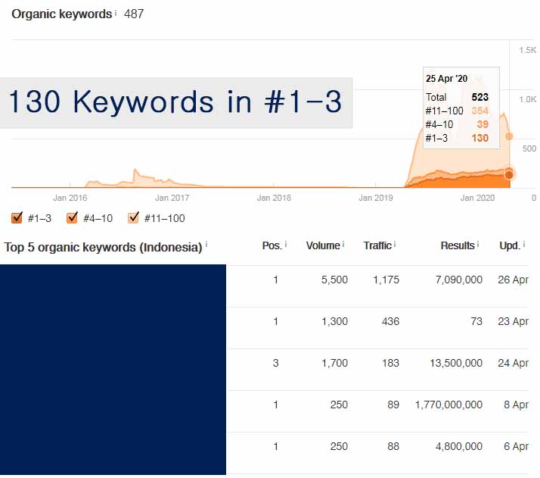Uncheck the #1–3 positions checkbox
This screenshot has height=478, width=540.
(x=17, y=217)
